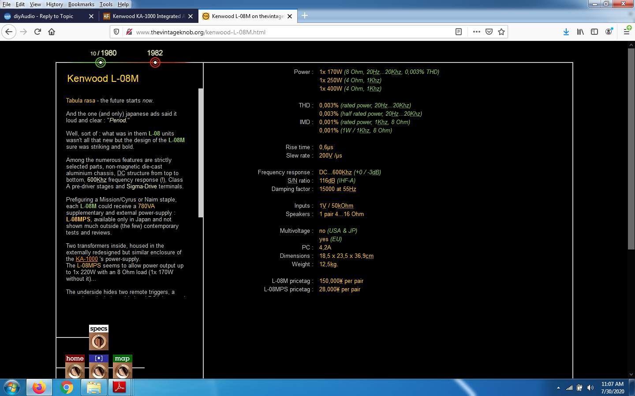
Task: Close the diyAudio Reply to Topic tab
Action: tap(91, 16)
